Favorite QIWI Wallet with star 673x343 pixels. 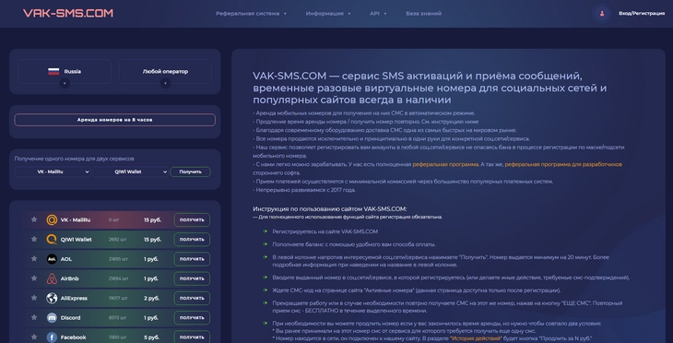(x=34, y=239)
